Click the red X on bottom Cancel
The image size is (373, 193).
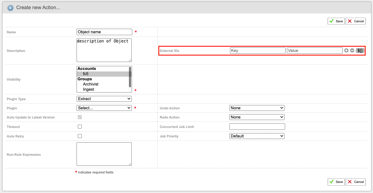point(350,182)
